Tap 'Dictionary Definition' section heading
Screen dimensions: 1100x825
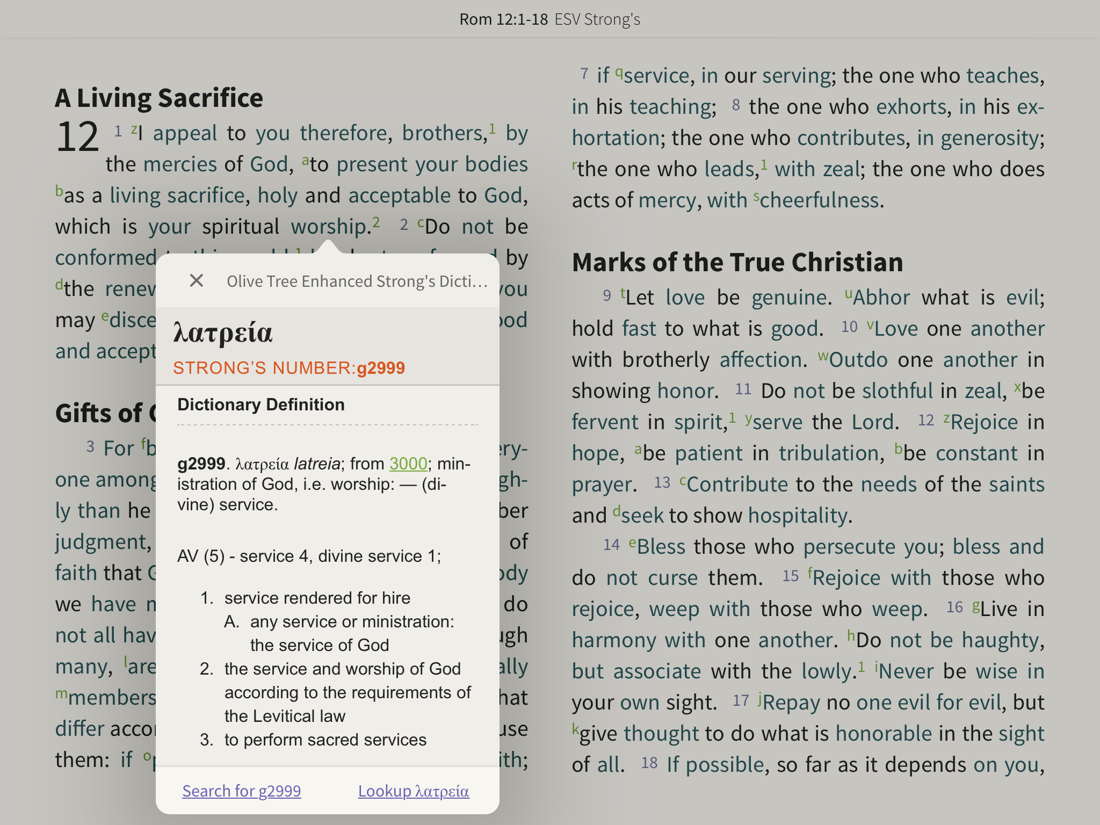[261, 404]
